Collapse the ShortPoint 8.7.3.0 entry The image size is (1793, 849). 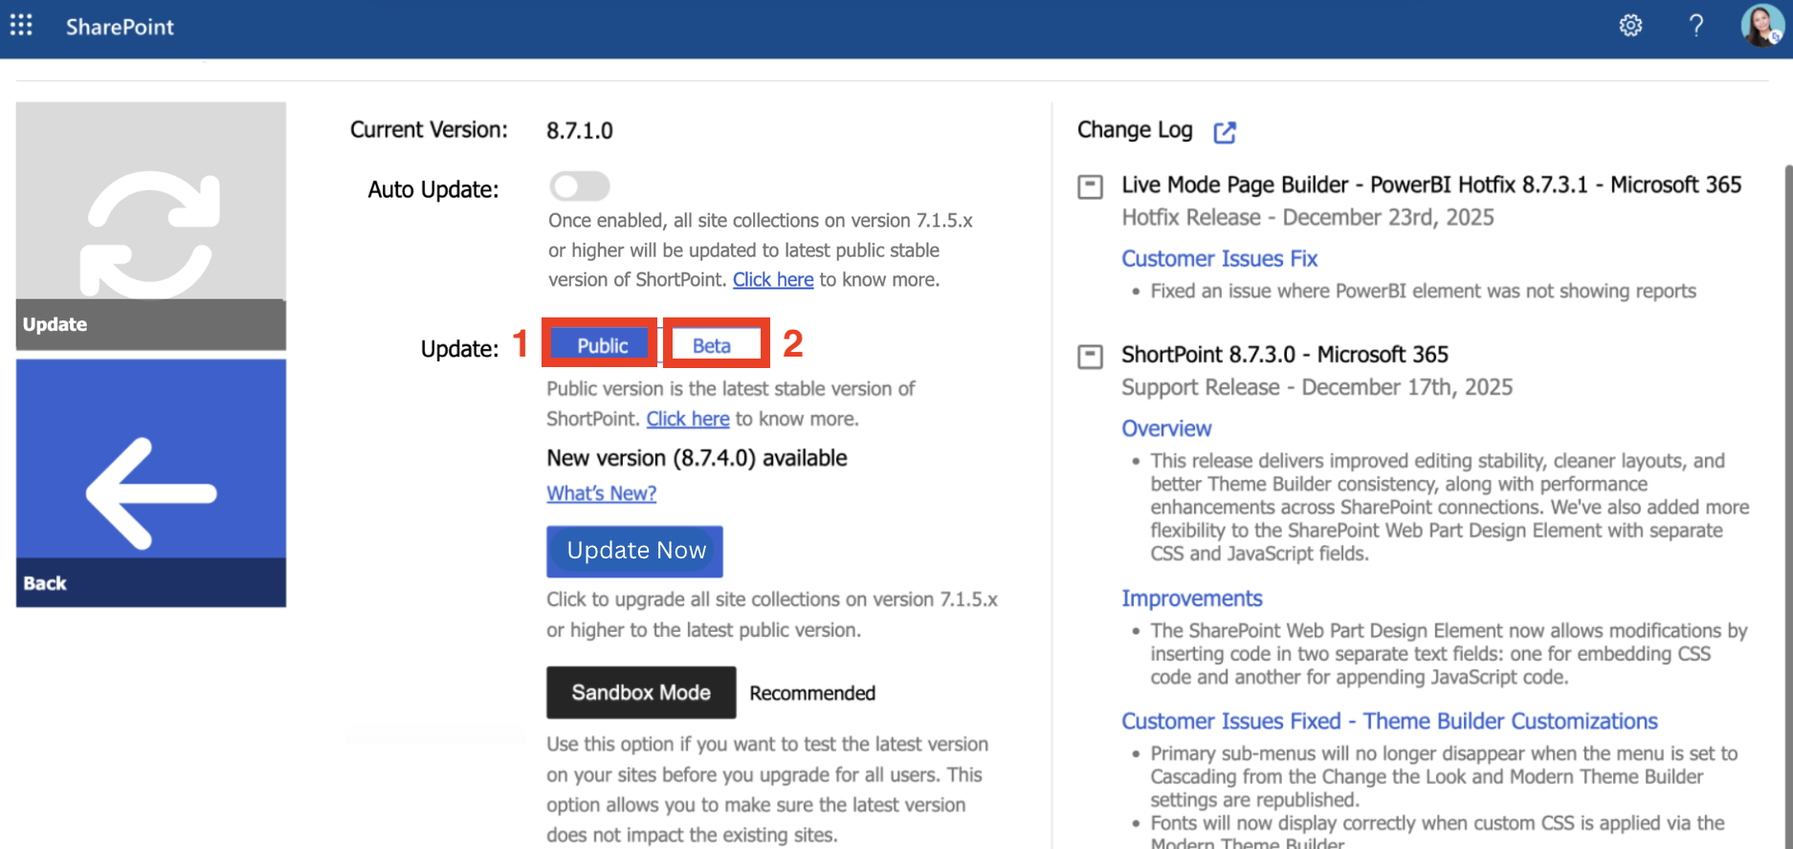point(1090,357)
